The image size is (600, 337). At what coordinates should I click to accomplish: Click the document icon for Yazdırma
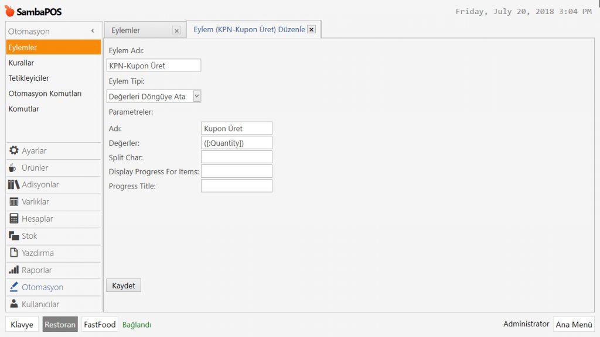click(14, 253)
